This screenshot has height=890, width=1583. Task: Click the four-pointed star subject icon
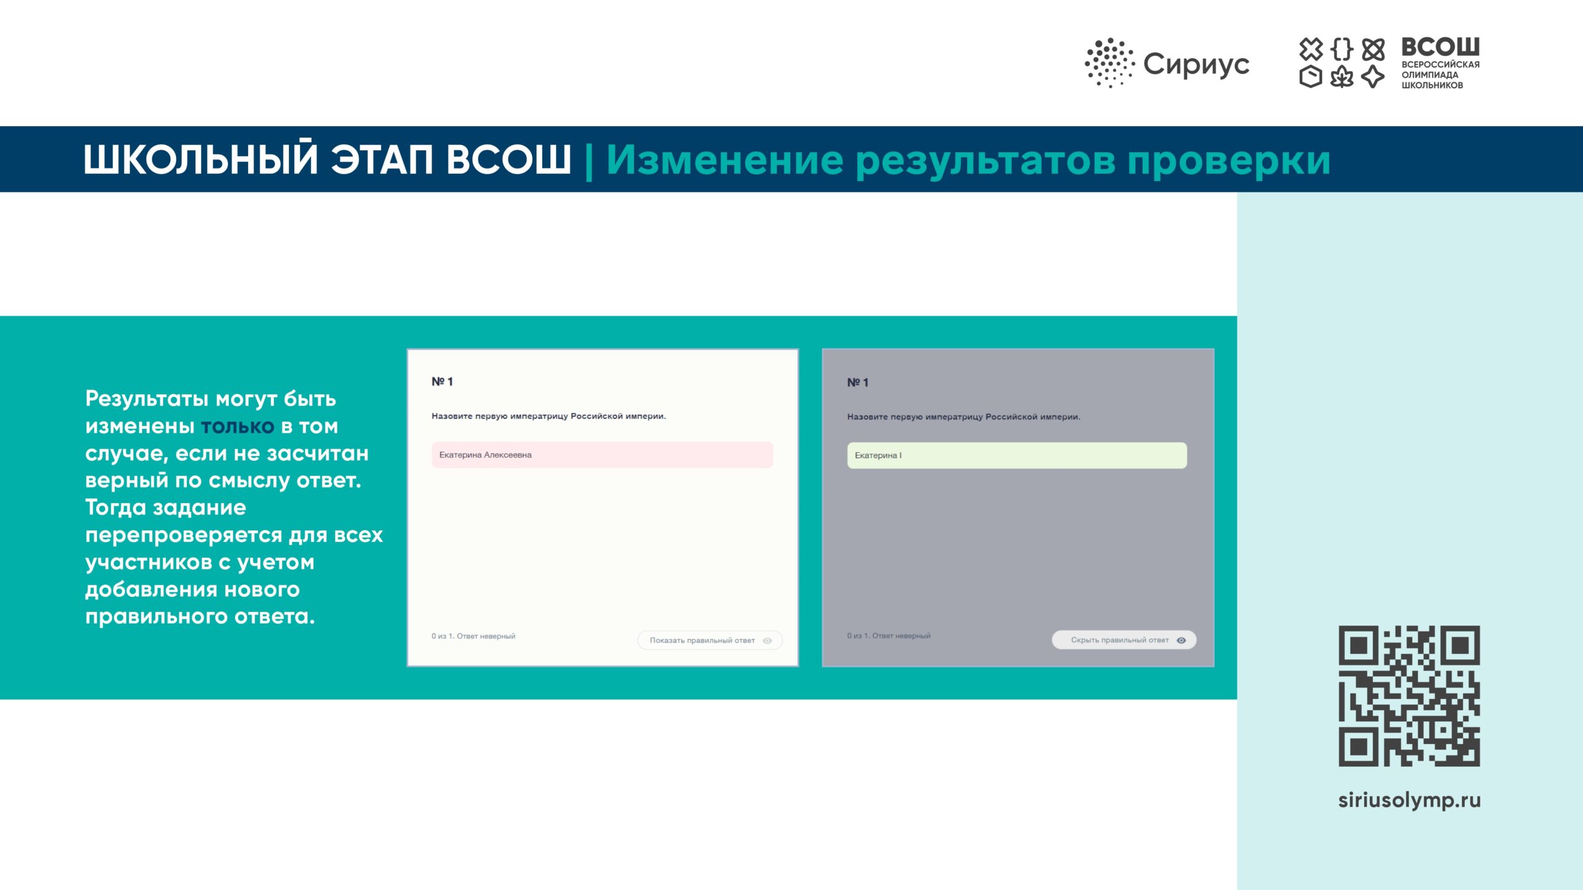click(1373, 77)
